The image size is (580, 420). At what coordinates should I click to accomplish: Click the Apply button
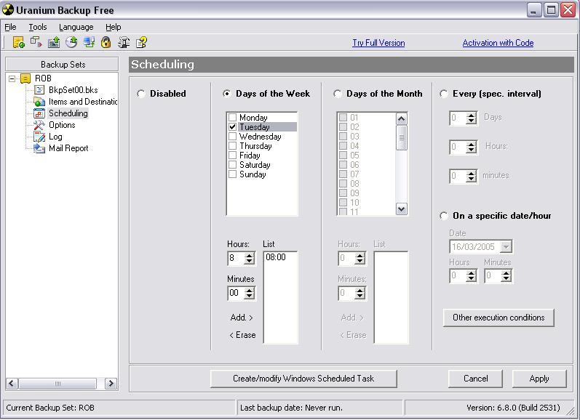click(x=539, y=379)
